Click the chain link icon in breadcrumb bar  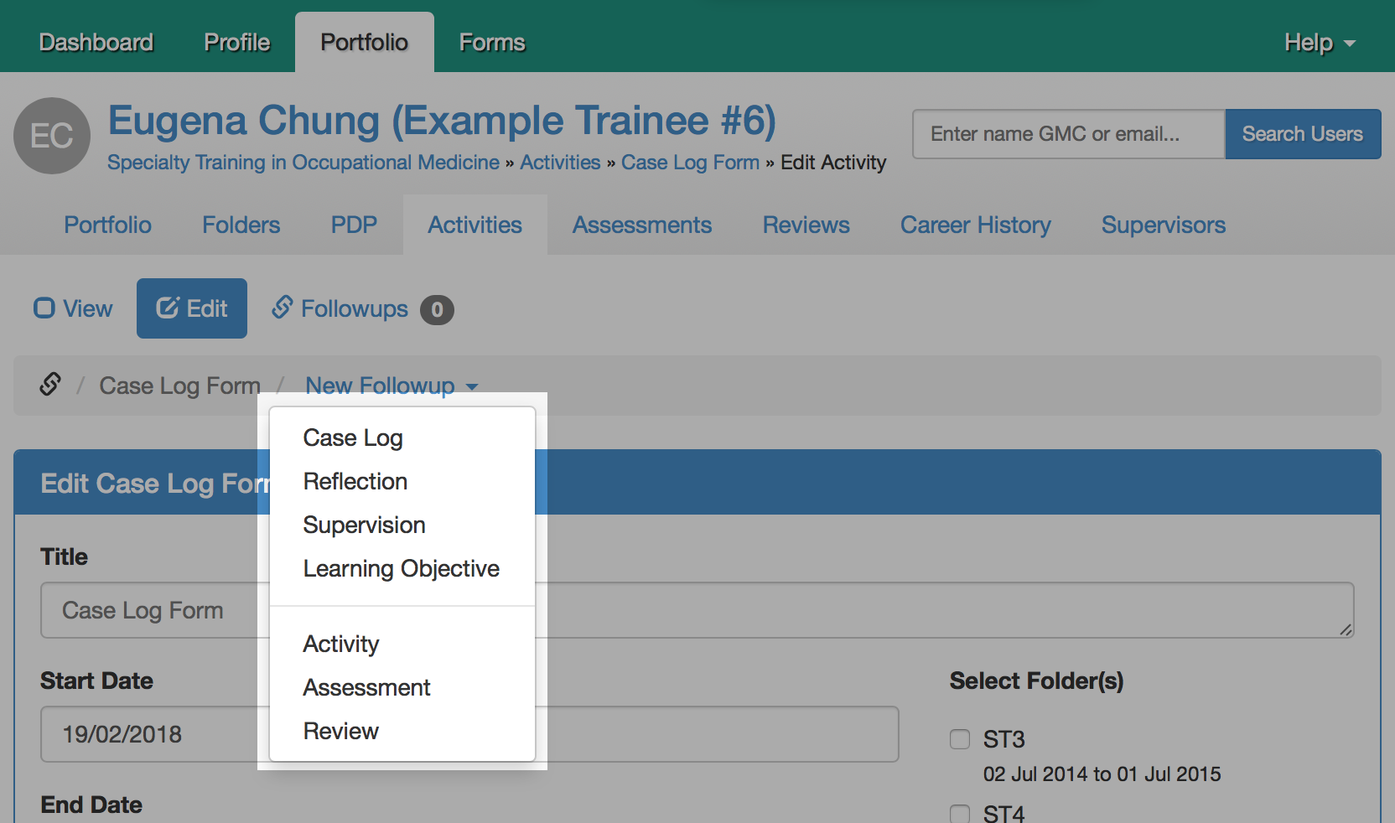[x=50, y=385]
